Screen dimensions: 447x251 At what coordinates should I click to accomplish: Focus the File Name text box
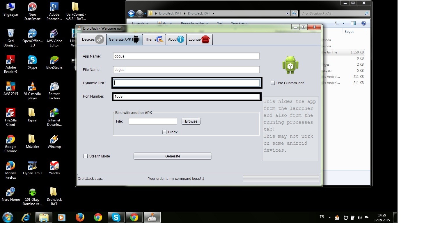coord(186,70)
